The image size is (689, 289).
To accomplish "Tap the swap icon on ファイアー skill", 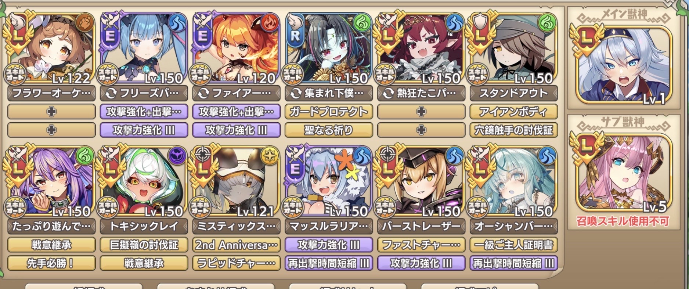I will 203,93.
